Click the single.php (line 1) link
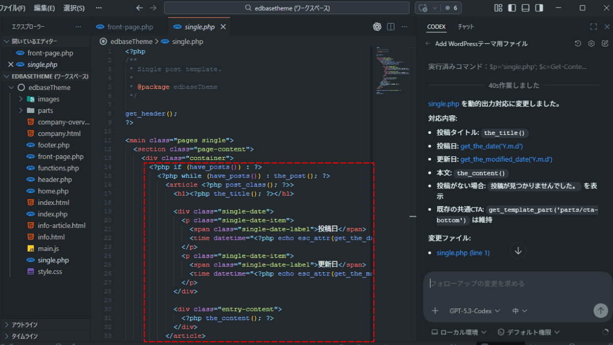 click(x=463, y=252)
